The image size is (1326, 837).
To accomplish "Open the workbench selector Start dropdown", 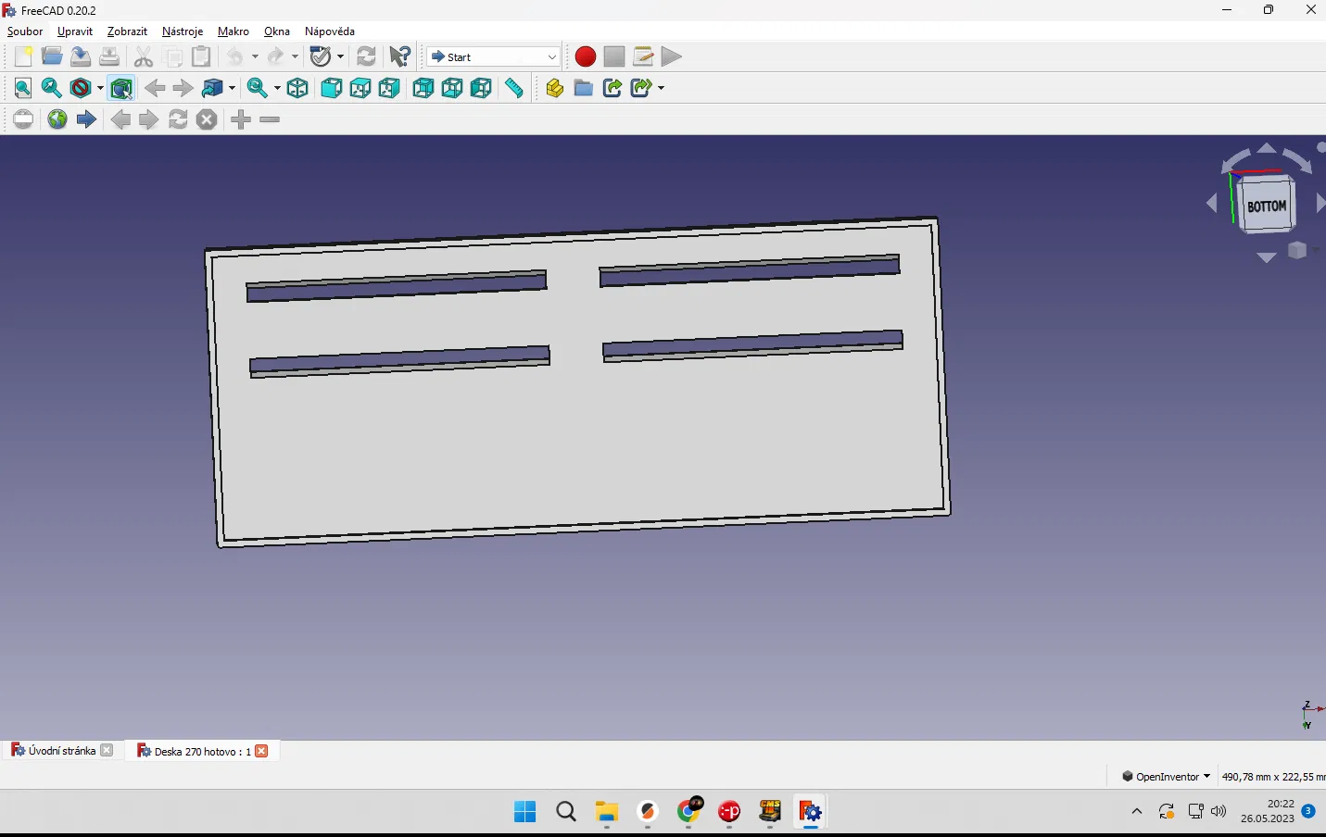I will (493, 56).
